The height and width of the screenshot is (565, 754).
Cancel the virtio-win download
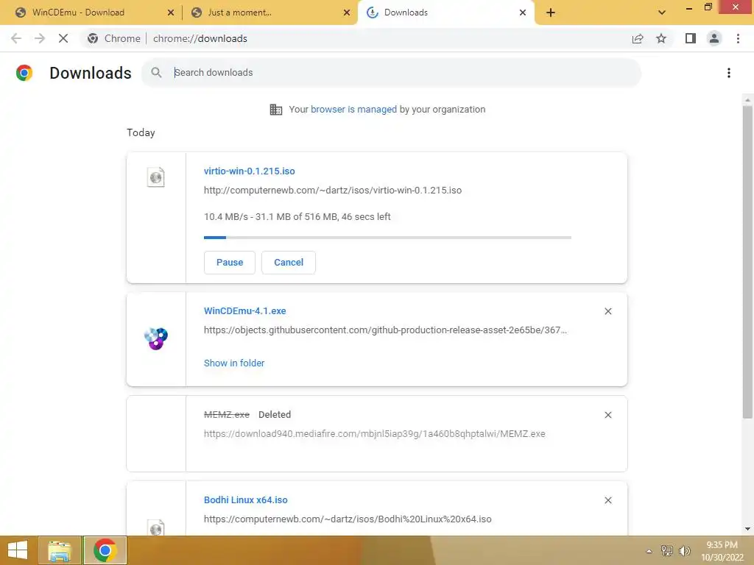coord(289,263)
